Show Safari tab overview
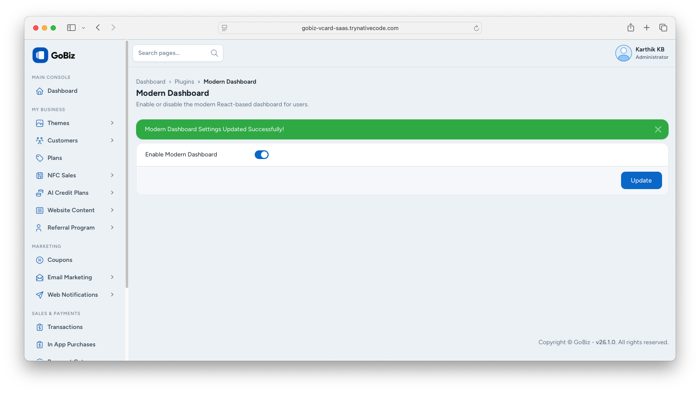The width and height of the screenshot is (700, 393). click(x=663, y=27)
